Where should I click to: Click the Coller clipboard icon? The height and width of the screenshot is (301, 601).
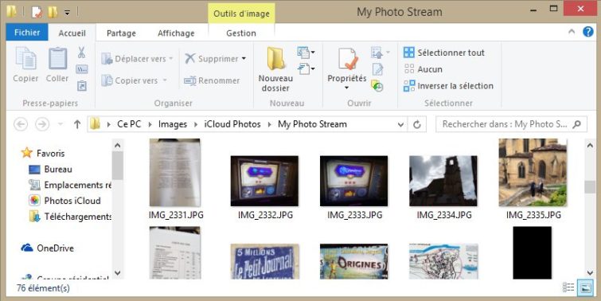(57, 58)
